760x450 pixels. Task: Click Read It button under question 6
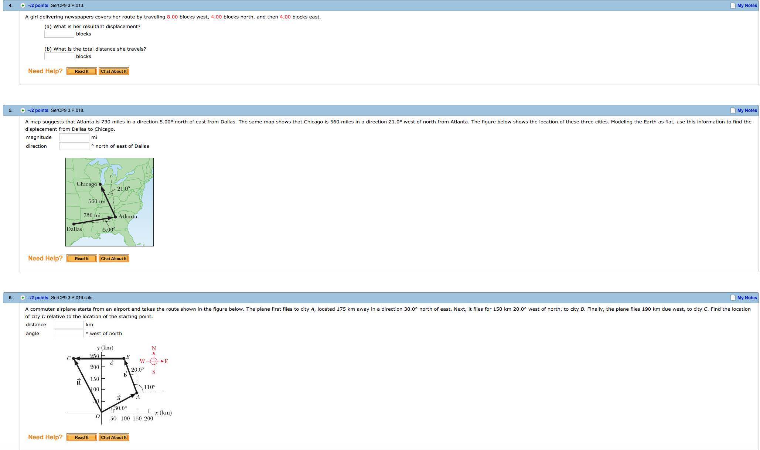[x=82, y=437]
